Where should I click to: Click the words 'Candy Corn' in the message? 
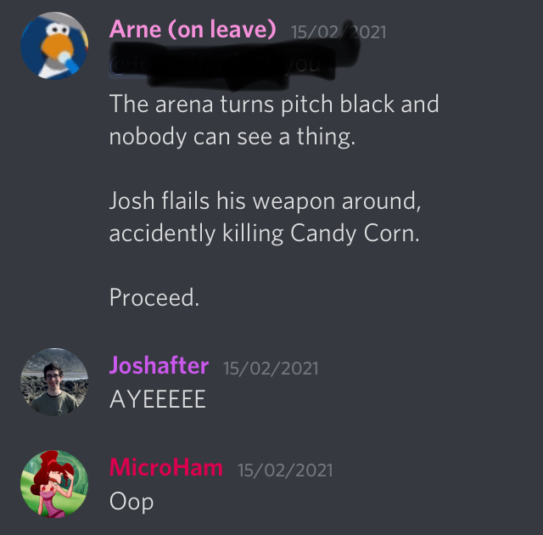pos(353,234)
